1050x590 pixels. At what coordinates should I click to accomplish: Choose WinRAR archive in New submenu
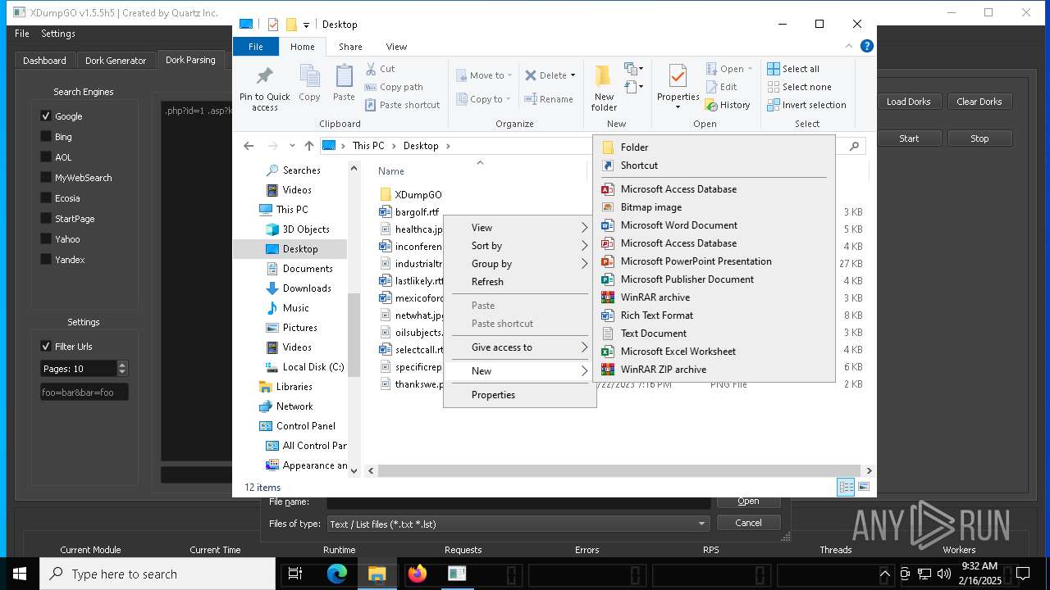tap(714, 297)
